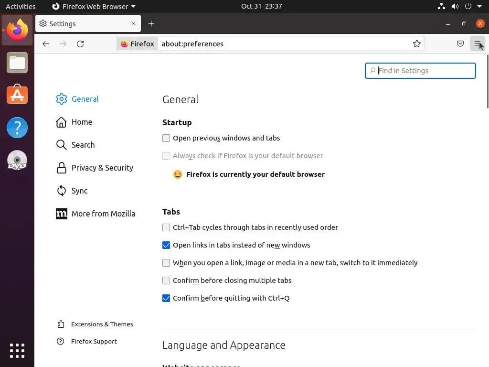Open Save to Pocket button
Image resolution: width=489 pixels, height=367 pixels.
point(460,43)
